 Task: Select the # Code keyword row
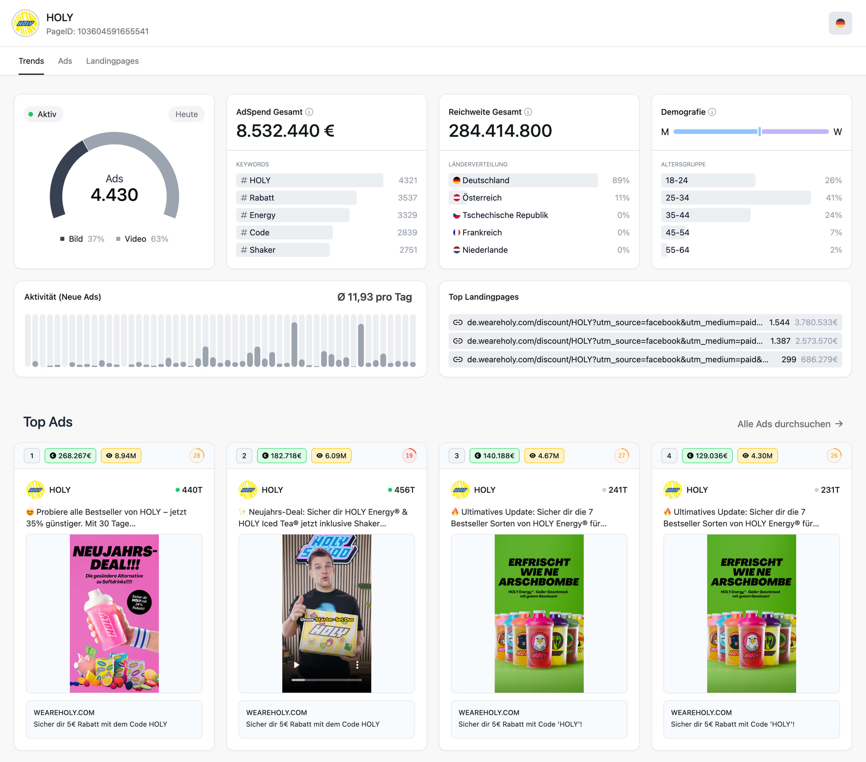click(x=327, y=232)
